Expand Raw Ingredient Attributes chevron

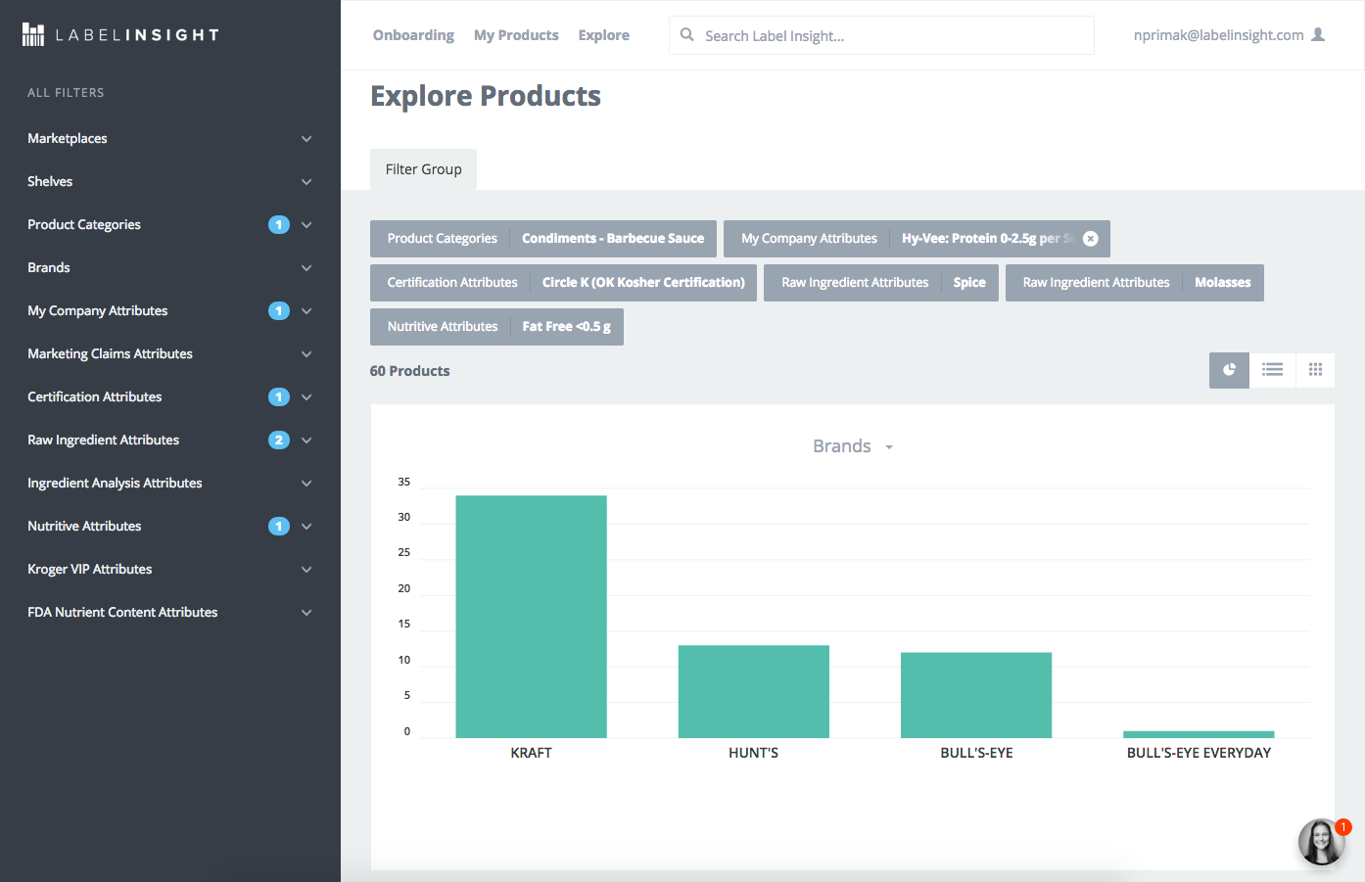[306, 441]
